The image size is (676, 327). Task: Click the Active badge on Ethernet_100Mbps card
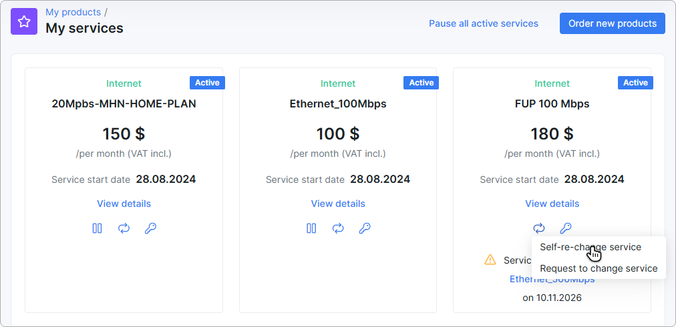421,83
